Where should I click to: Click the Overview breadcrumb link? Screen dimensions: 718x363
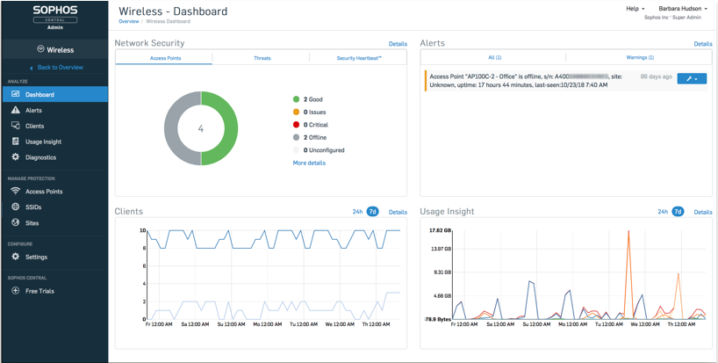(129, 22)
